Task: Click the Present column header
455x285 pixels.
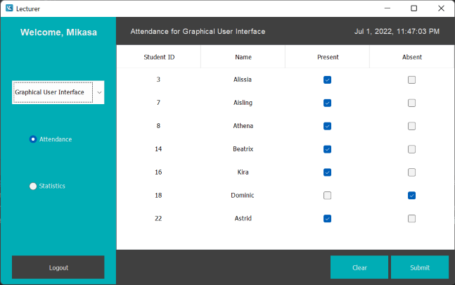Action: click(x=327, y=57)
